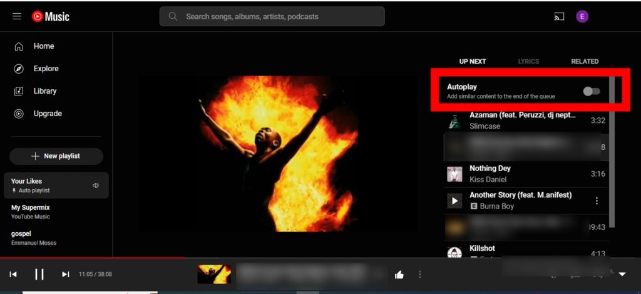The image size is (641, 294).
Task: Click the Kiss Daniel artist name
Action: [488, 179]
